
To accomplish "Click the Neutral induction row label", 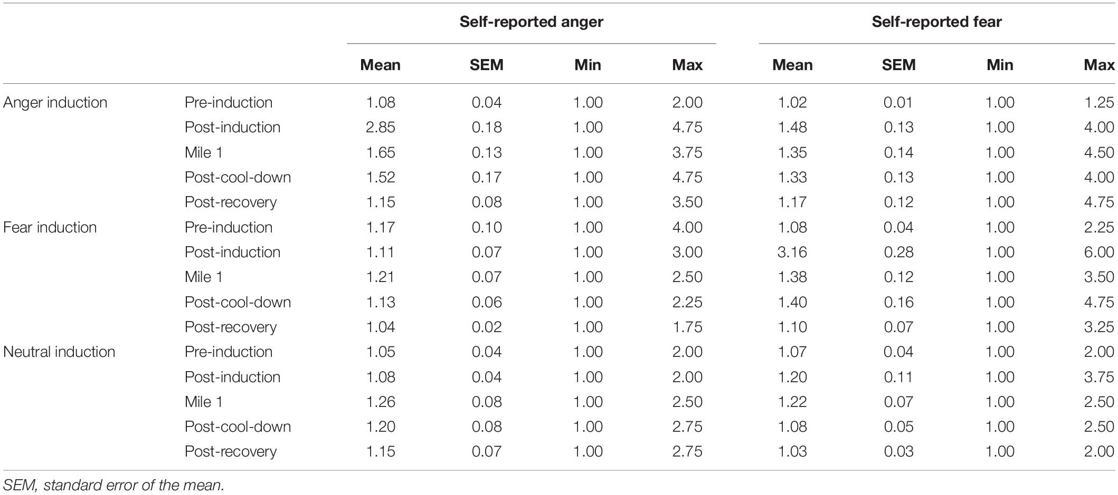I will pyautogui.click(x=59, y=352).
